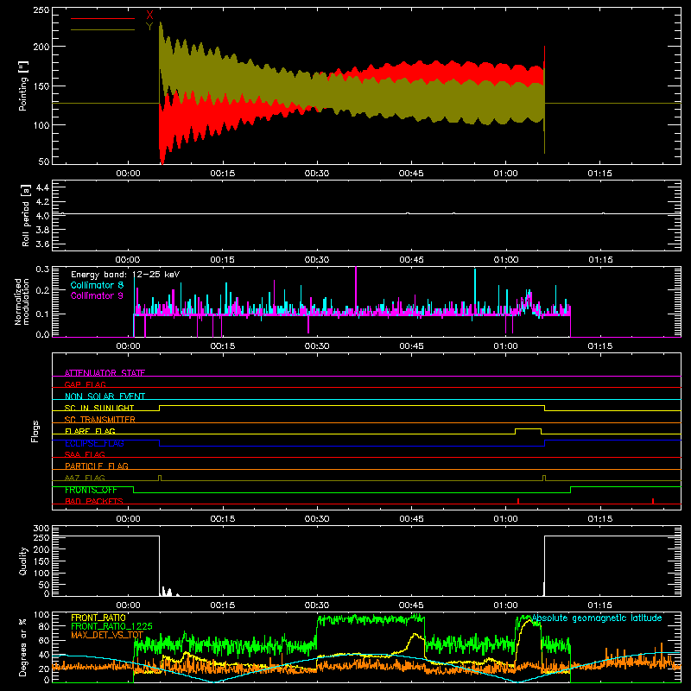Click the red legend line for X
This screenshot has height=691, width=691.
pos(103,18)
